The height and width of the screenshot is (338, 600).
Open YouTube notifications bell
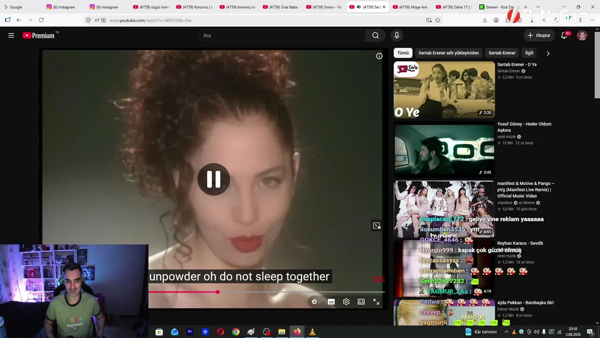tap(565, 35)
